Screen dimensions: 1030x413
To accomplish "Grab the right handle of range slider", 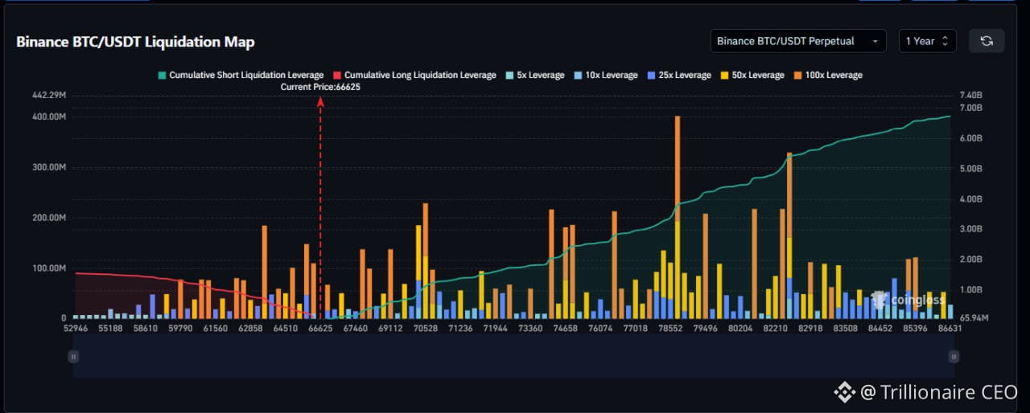I will pos(954,356).
